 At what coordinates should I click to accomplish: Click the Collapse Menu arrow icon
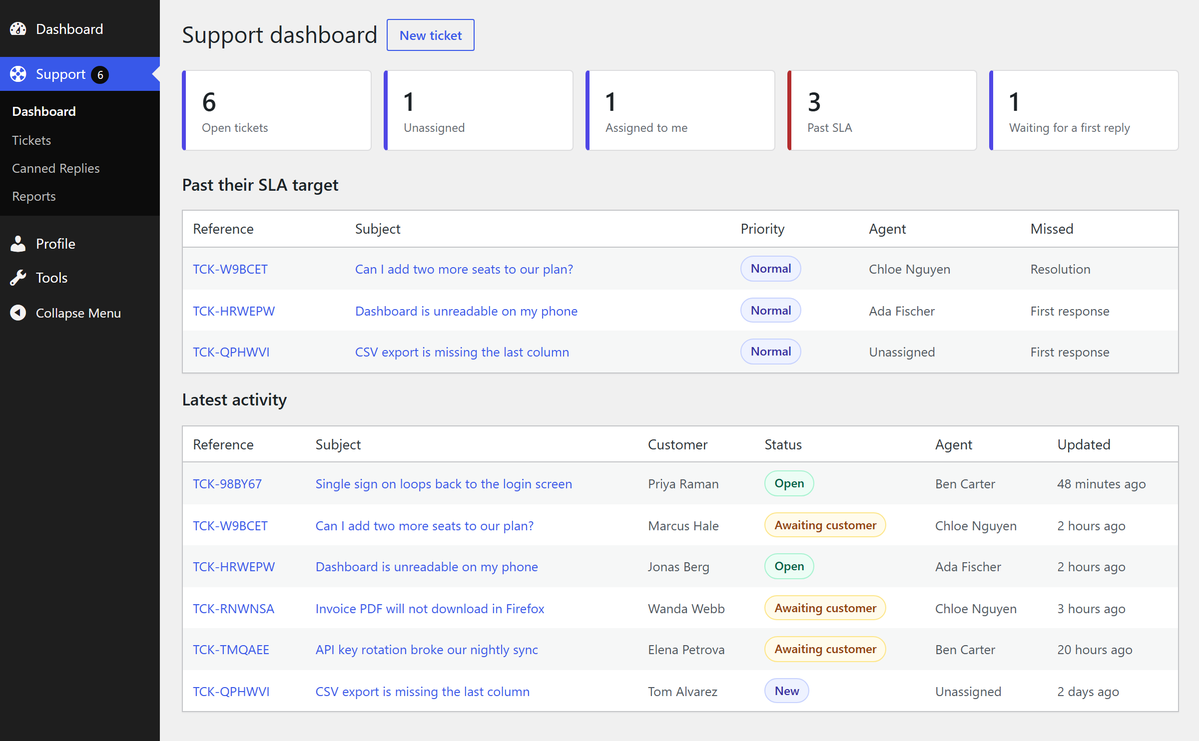18,313
